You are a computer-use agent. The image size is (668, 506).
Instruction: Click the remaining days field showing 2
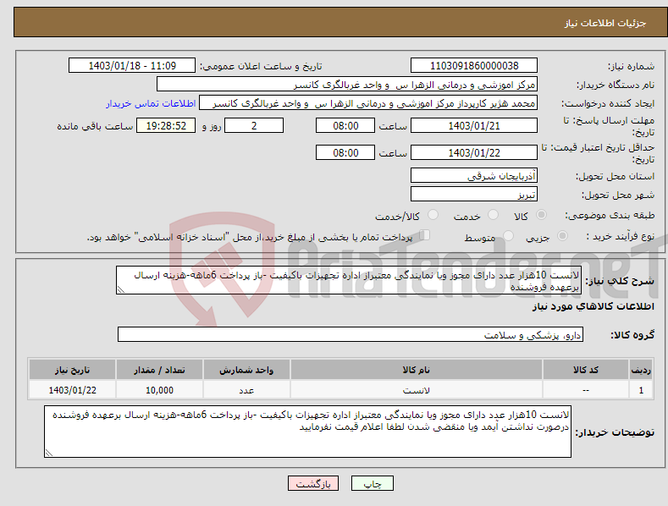click(x=254, y=125)
